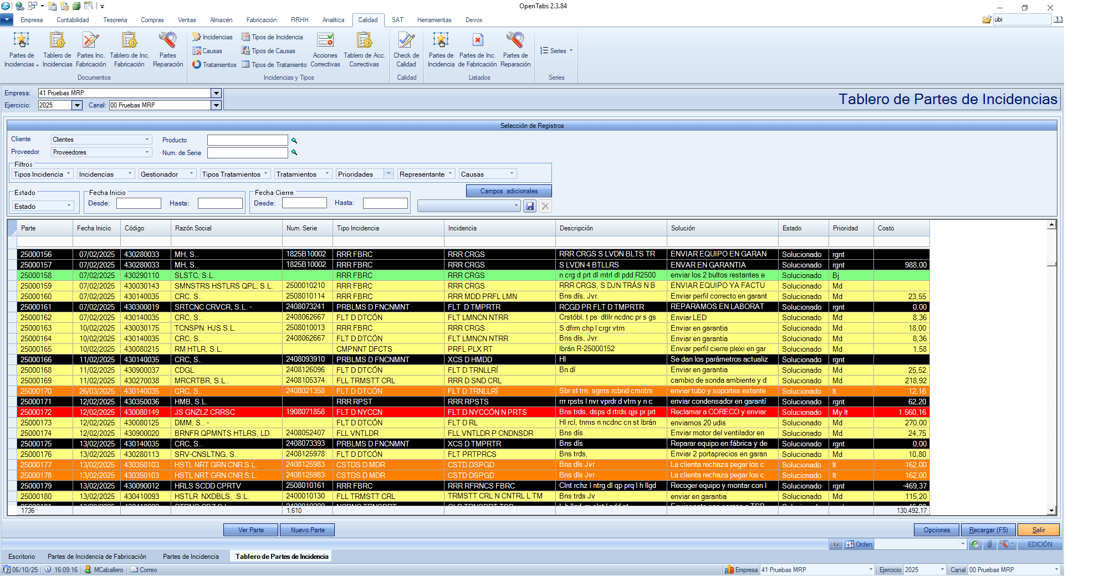Screen dimensions: 1104x576
Task: Click the grid's scroll down arrow
Action: 1051,511
